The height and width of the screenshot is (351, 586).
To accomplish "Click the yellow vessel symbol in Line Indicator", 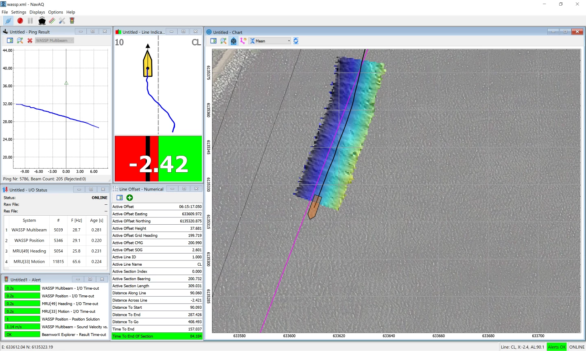I will [148, 63].
